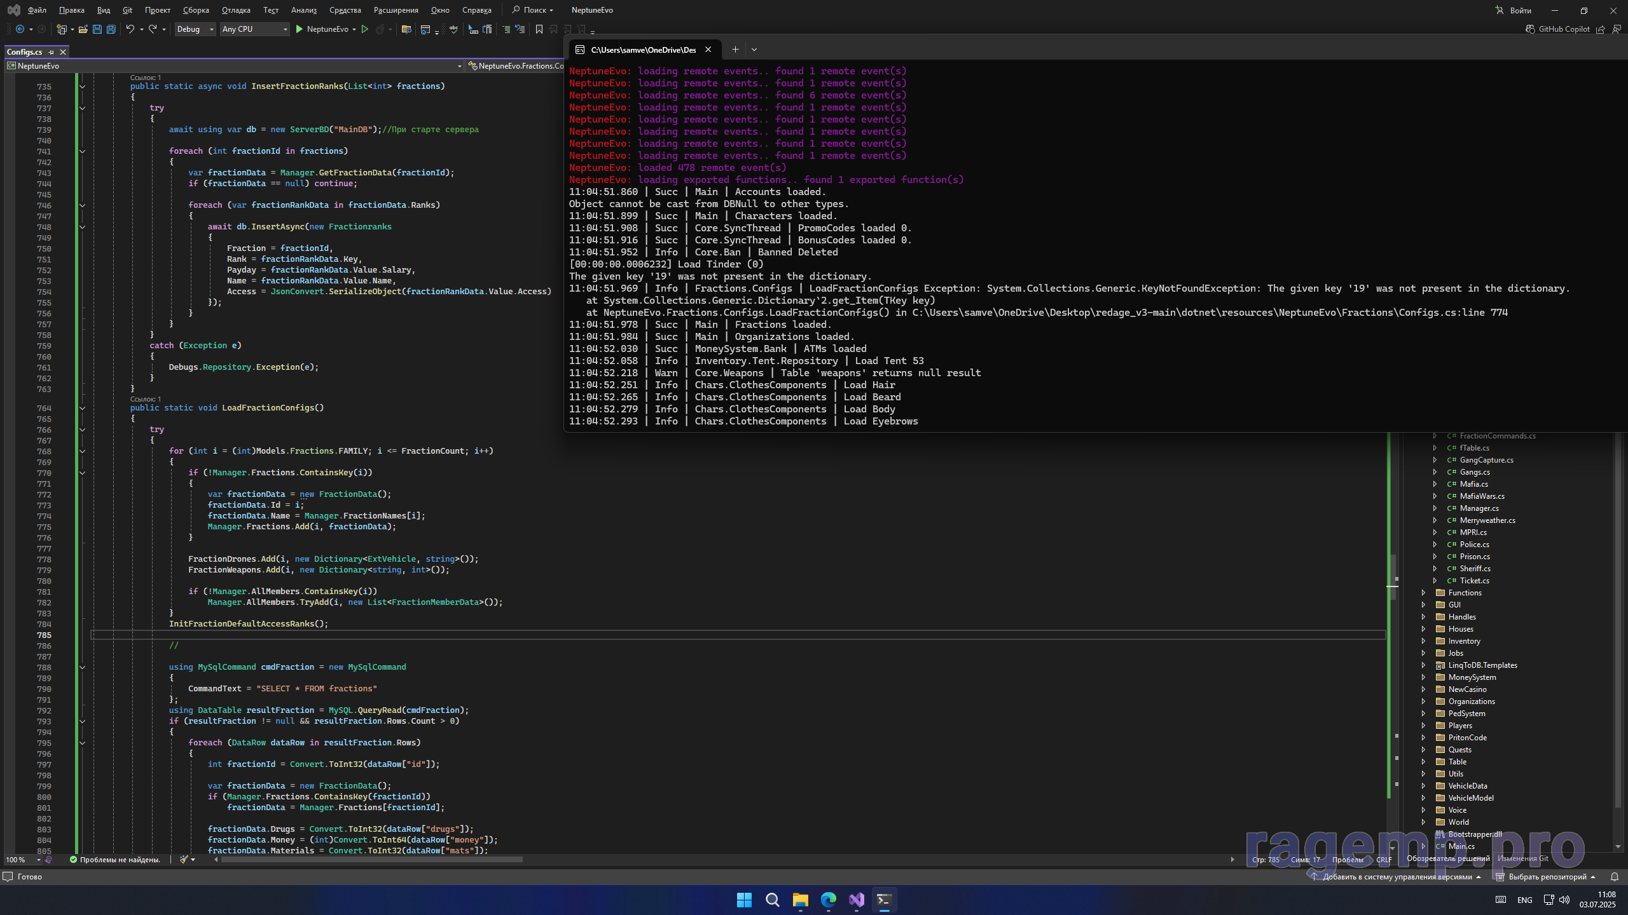Toggle bookmark on current line
The height and width of the screenshot is (915, 1628).
click(x=539, y=29)
